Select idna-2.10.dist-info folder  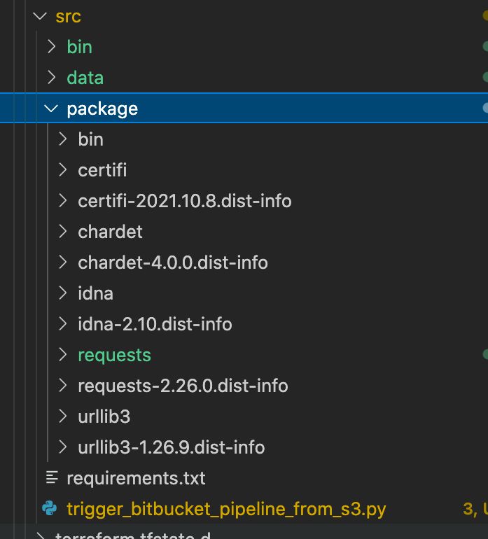click(x=155, y=324)
